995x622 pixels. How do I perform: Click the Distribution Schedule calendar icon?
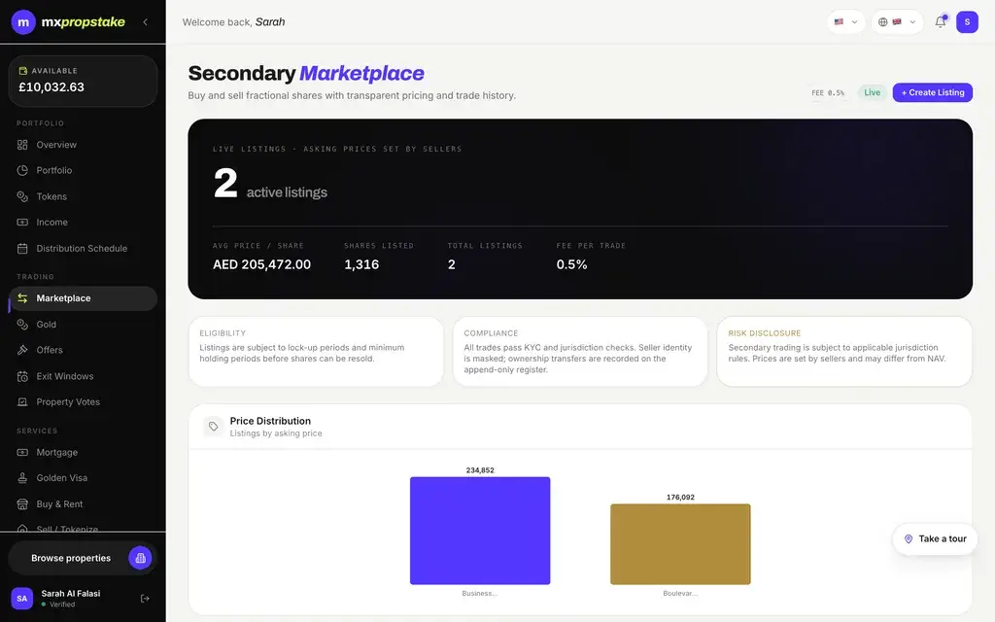coord(22,248)
